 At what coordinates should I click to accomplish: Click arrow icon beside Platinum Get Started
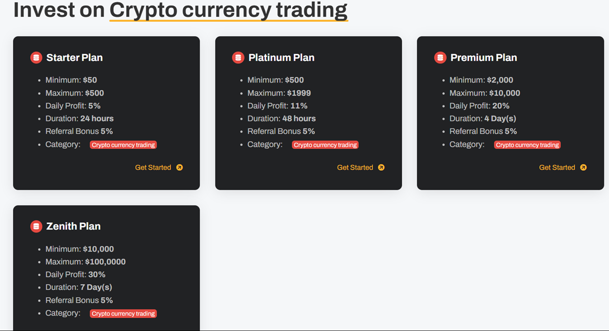[381, 167]
